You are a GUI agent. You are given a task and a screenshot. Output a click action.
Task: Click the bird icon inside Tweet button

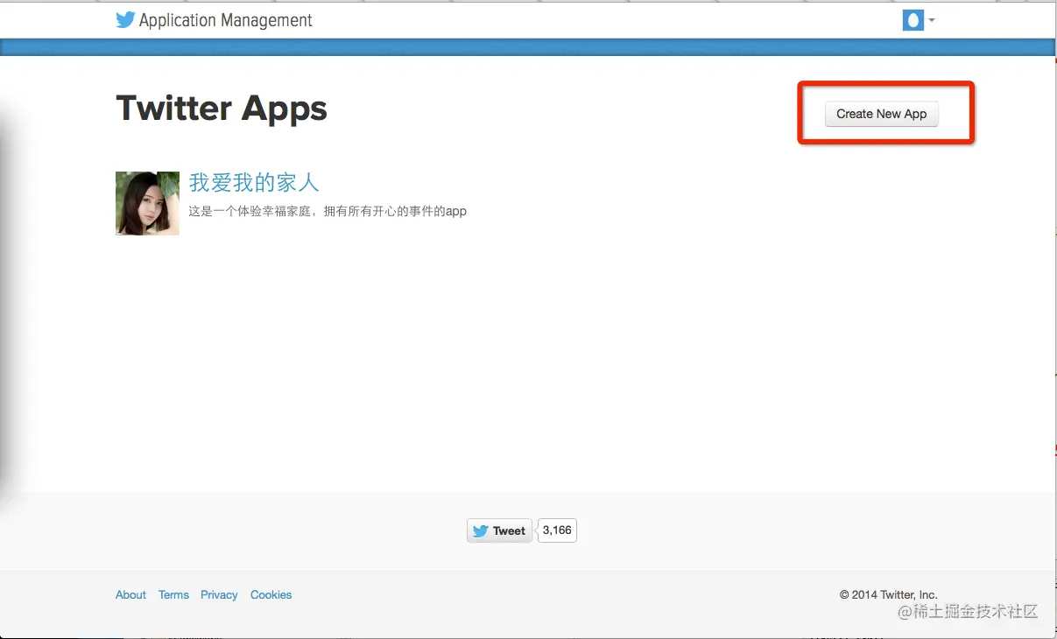tap(480, 530)
